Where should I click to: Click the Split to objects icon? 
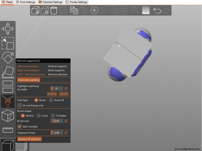pyautogui.click(x=114, y=10)
